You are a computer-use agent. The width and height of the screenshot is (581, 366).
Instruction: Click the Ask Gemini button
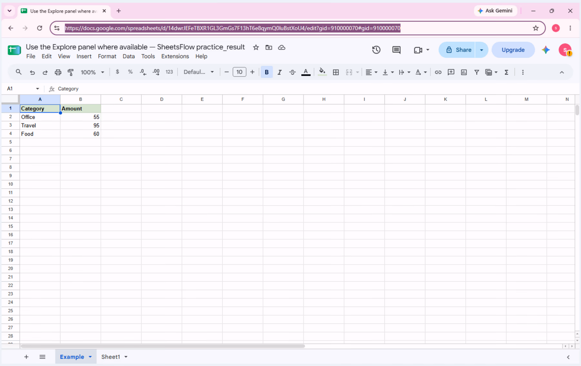[495, 11]
